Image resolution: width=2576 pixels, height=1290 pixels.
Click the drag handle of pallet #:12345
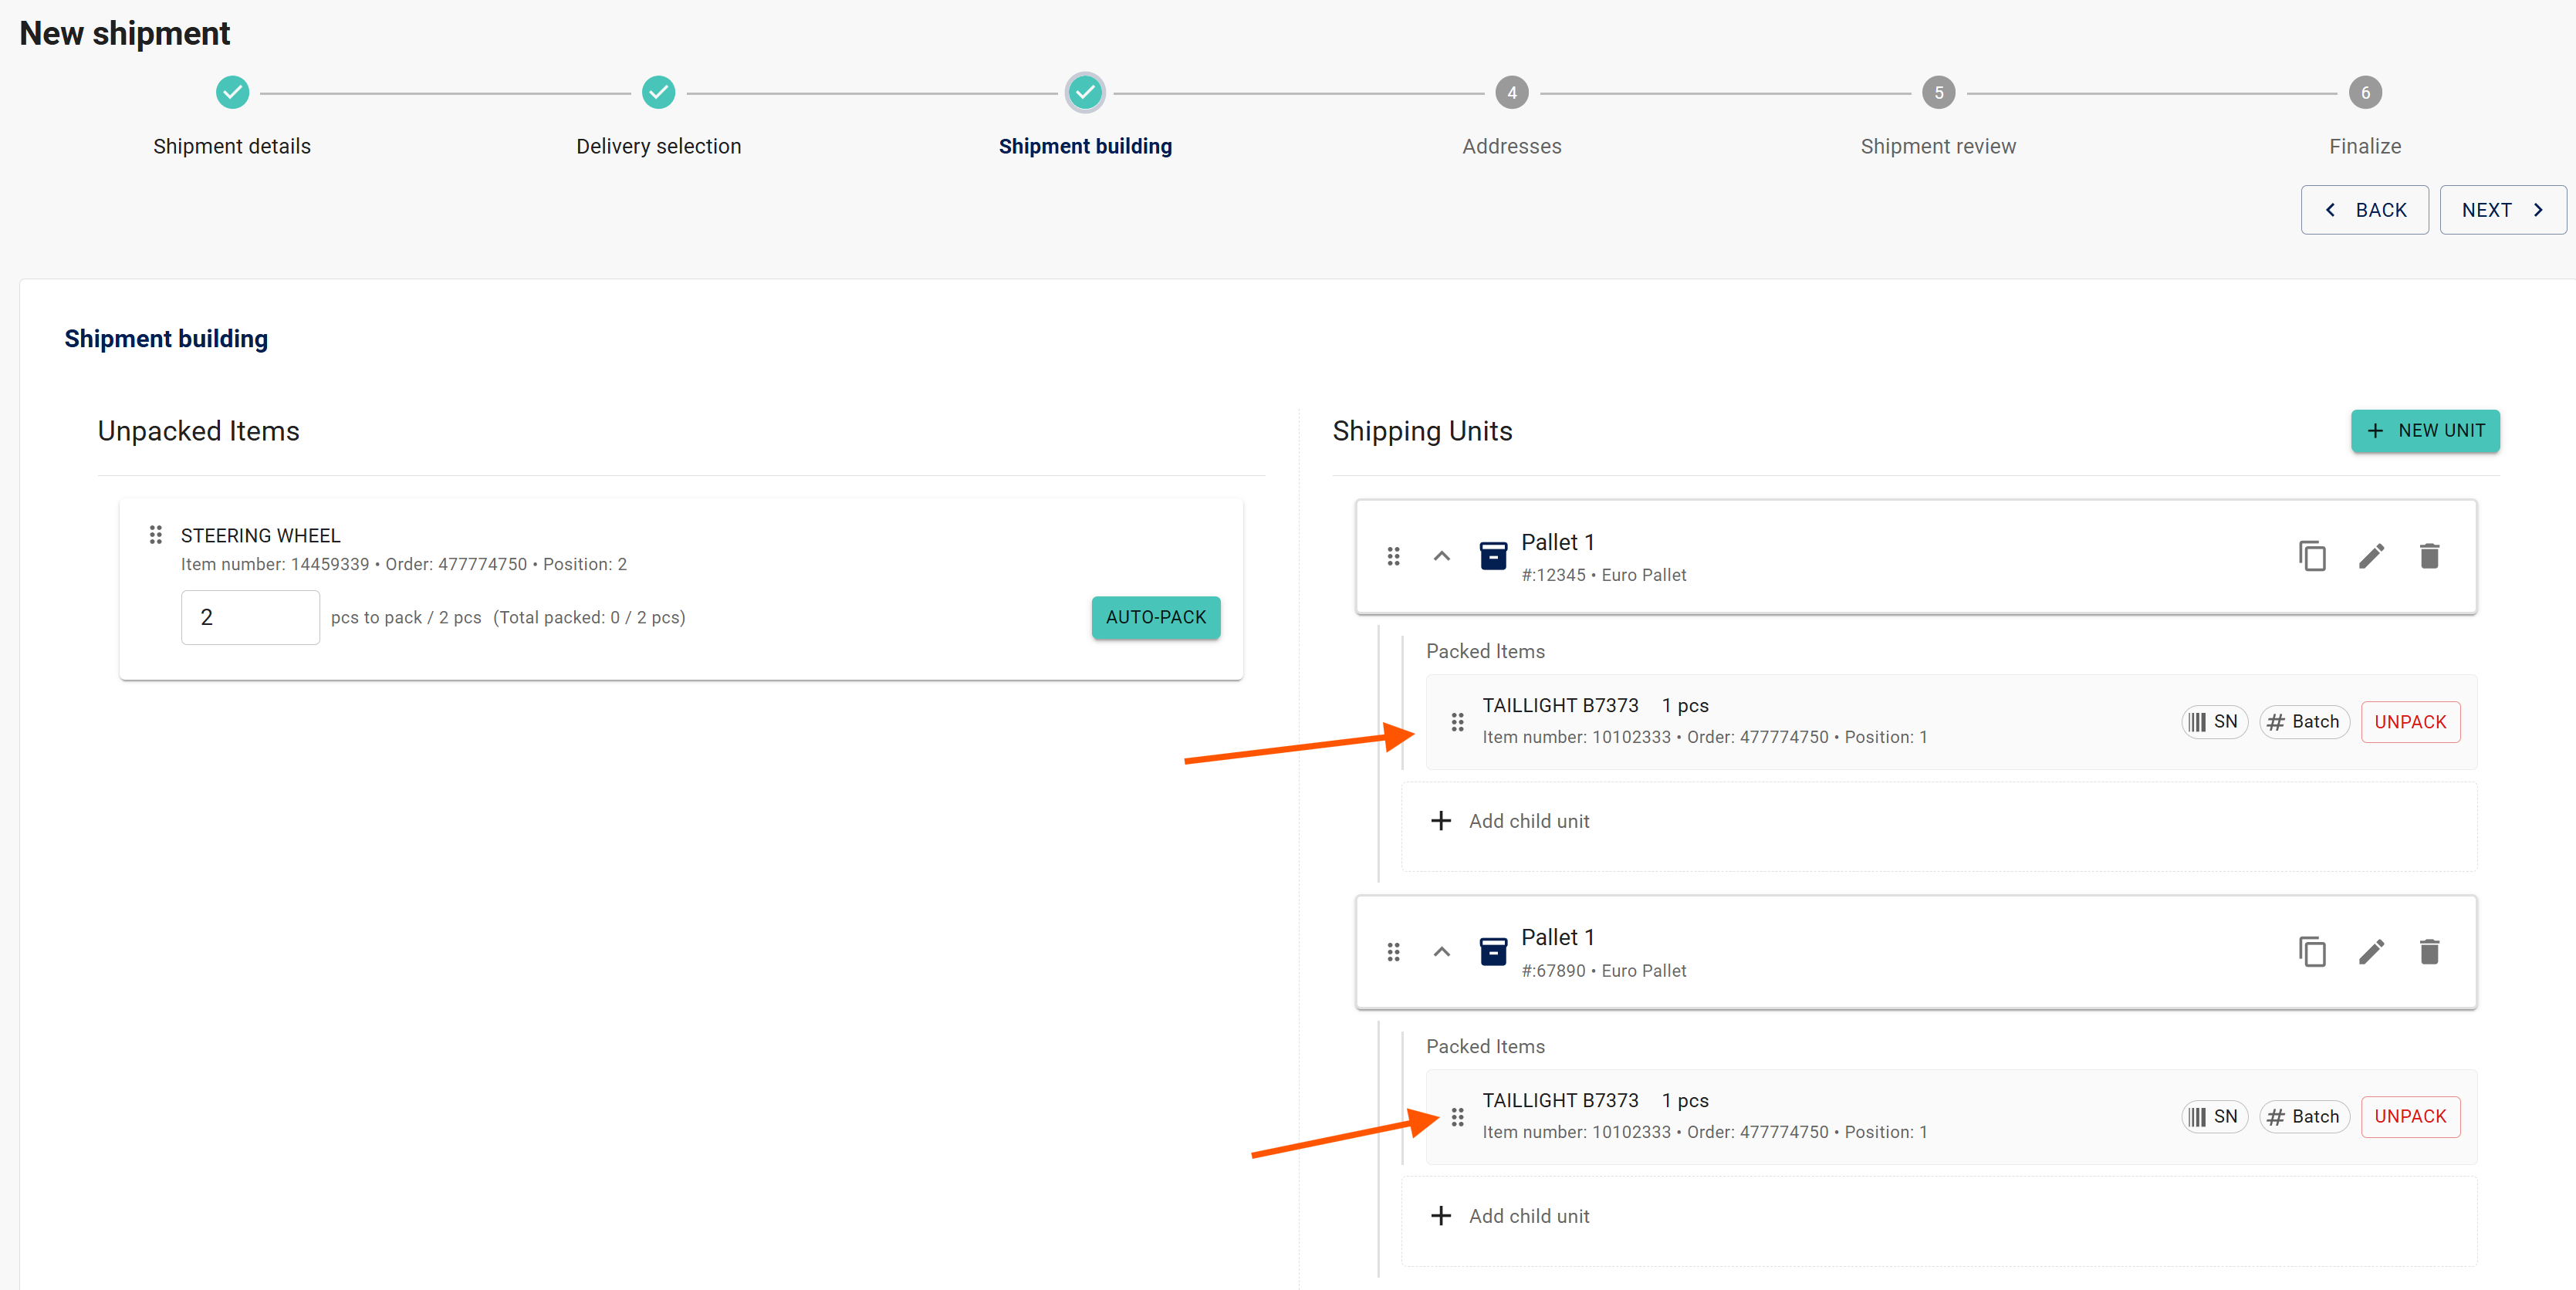coord(1393,556)
